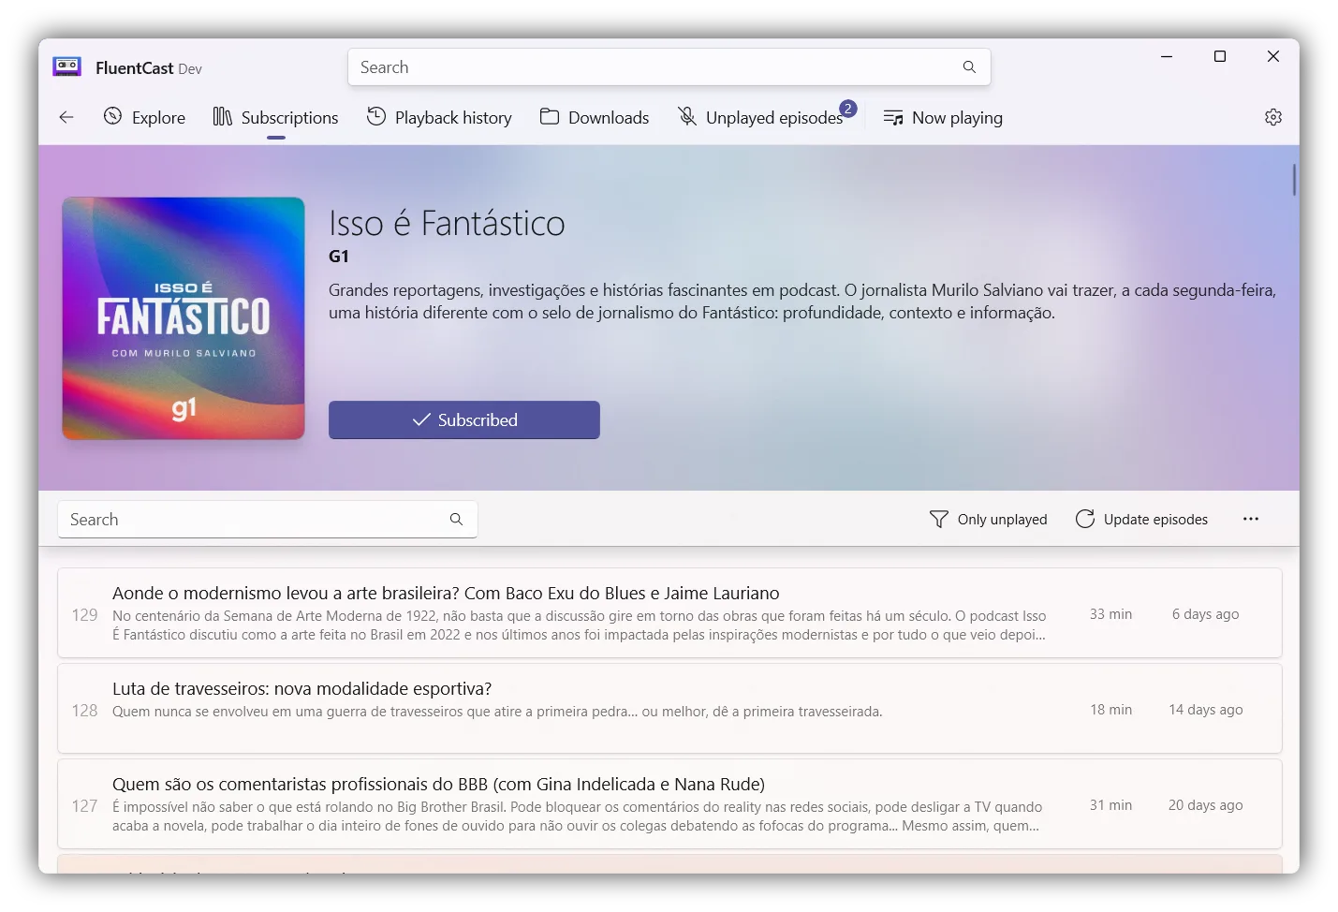
Task: Click the 33 min duration text
Action: click(x=1110, y=614)
